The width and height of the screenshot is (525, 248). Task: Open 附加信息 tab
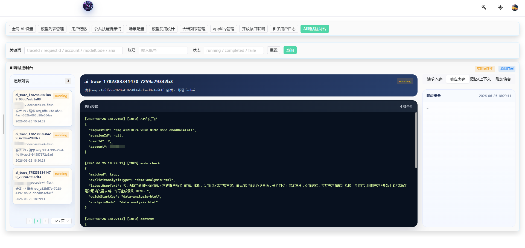click(503, 79)
